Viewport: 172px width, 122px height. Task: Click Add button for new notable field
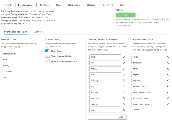(121, 117)
